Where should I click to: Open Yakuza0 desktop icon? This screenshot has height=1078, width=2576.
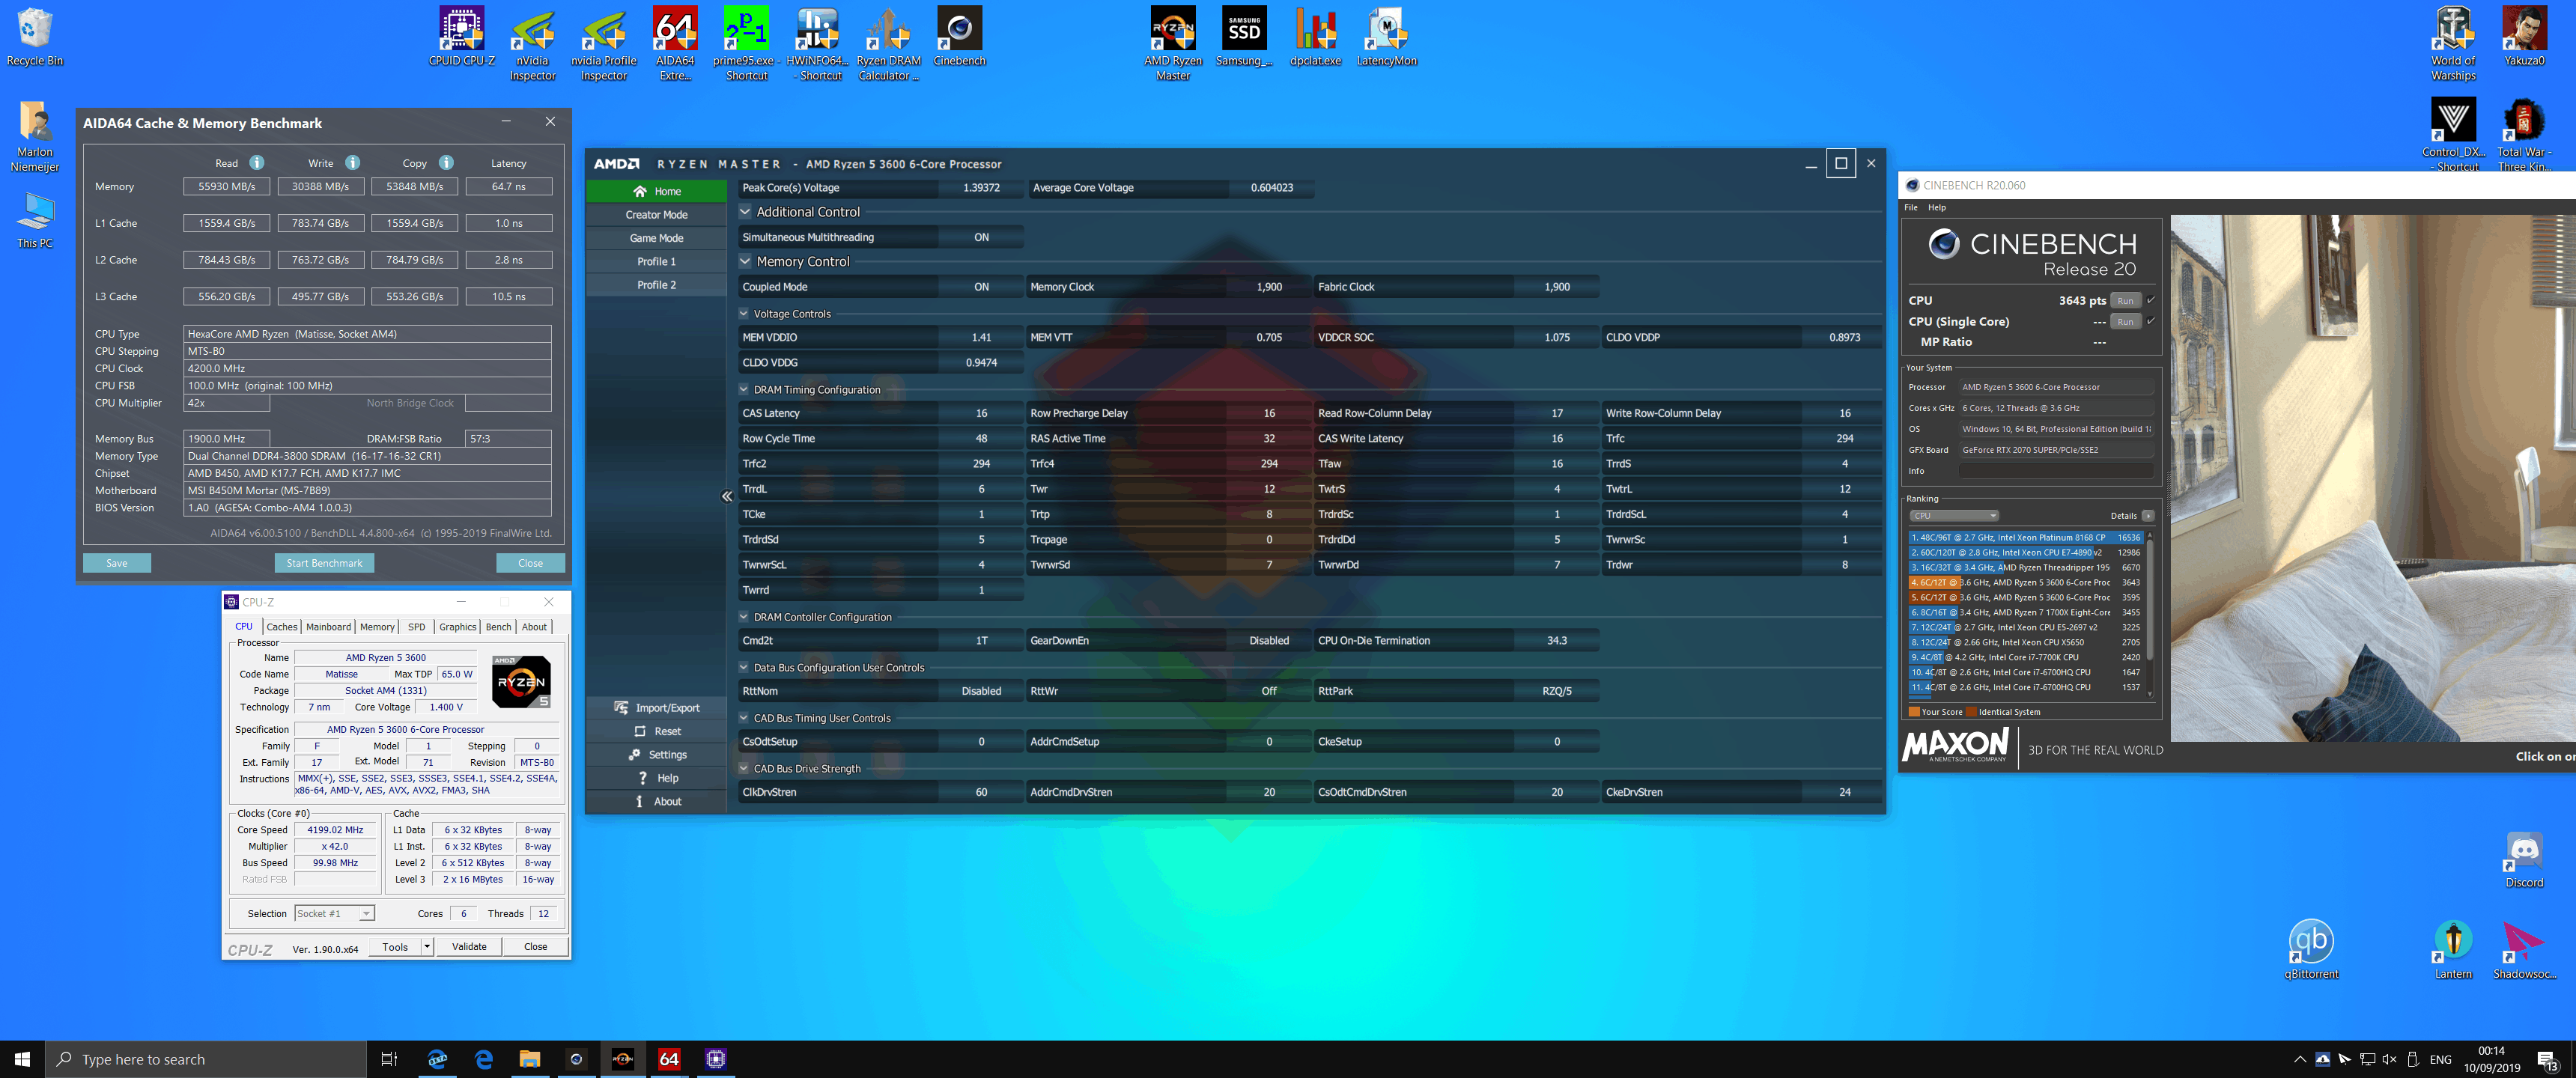pos(2524,37)
